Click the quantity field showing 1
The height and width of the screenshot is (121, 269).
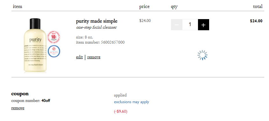[190, 25]
